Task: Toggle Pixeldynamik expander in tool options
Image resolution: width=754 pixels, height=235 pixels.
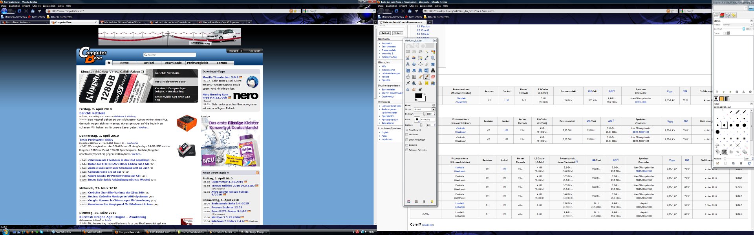Action: tap(407, 130)
